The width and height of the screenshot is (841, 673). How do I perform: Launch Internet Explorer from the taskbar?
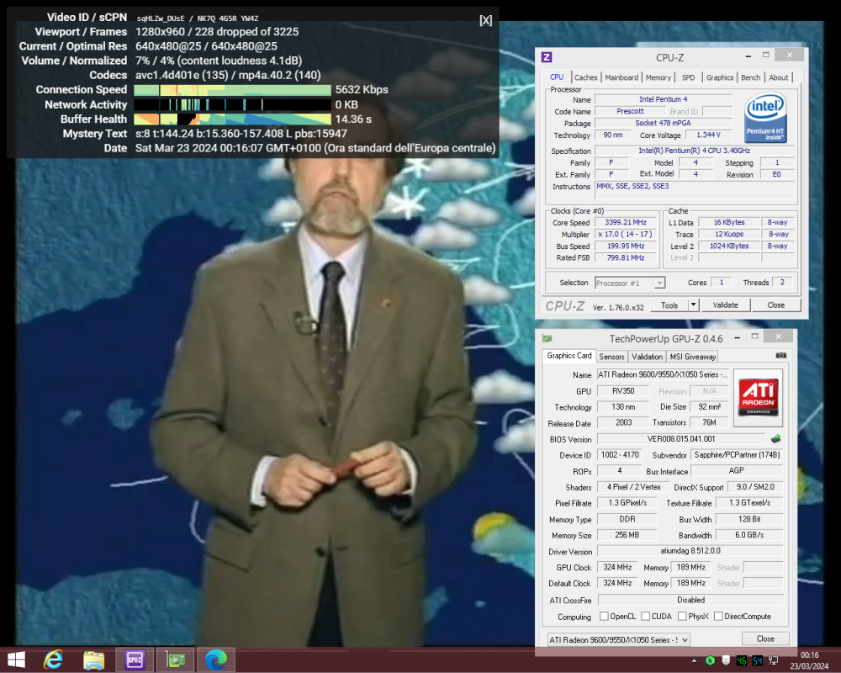point(53,660)
